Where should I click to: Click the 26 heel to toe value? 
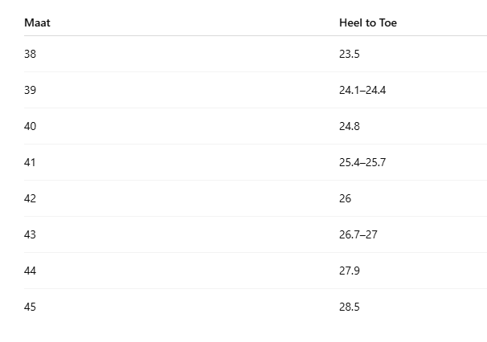tap(345, 198)
